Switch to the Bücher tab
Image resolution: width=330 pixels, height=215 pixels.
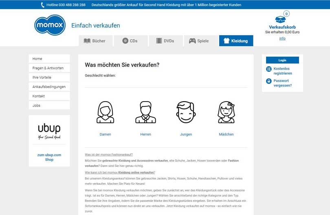coord(95,41)
